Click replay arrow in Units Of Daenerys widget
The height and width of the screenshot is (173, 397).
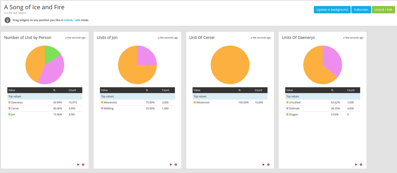click(356, 165)
